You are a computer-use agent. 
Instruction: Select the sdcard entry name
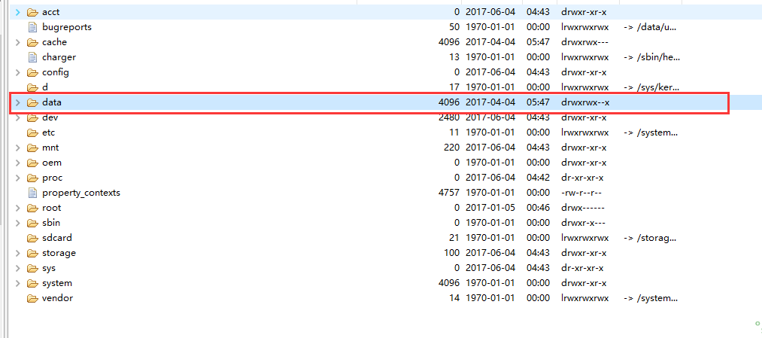57,238
